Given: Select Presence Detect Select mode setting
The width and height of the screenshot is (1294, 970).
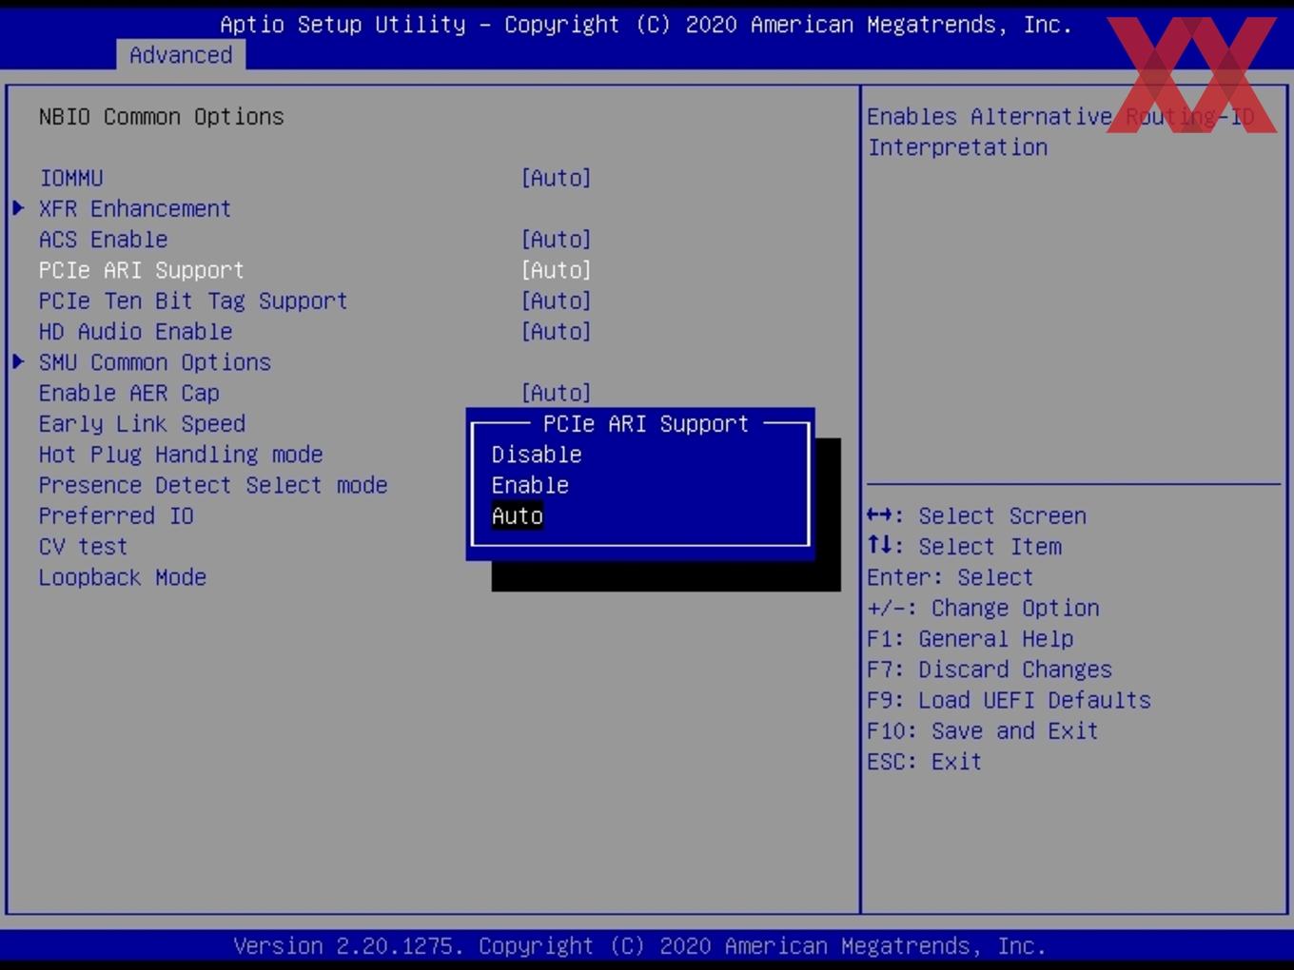Looking at the screenshot, I should pos(213,485).
